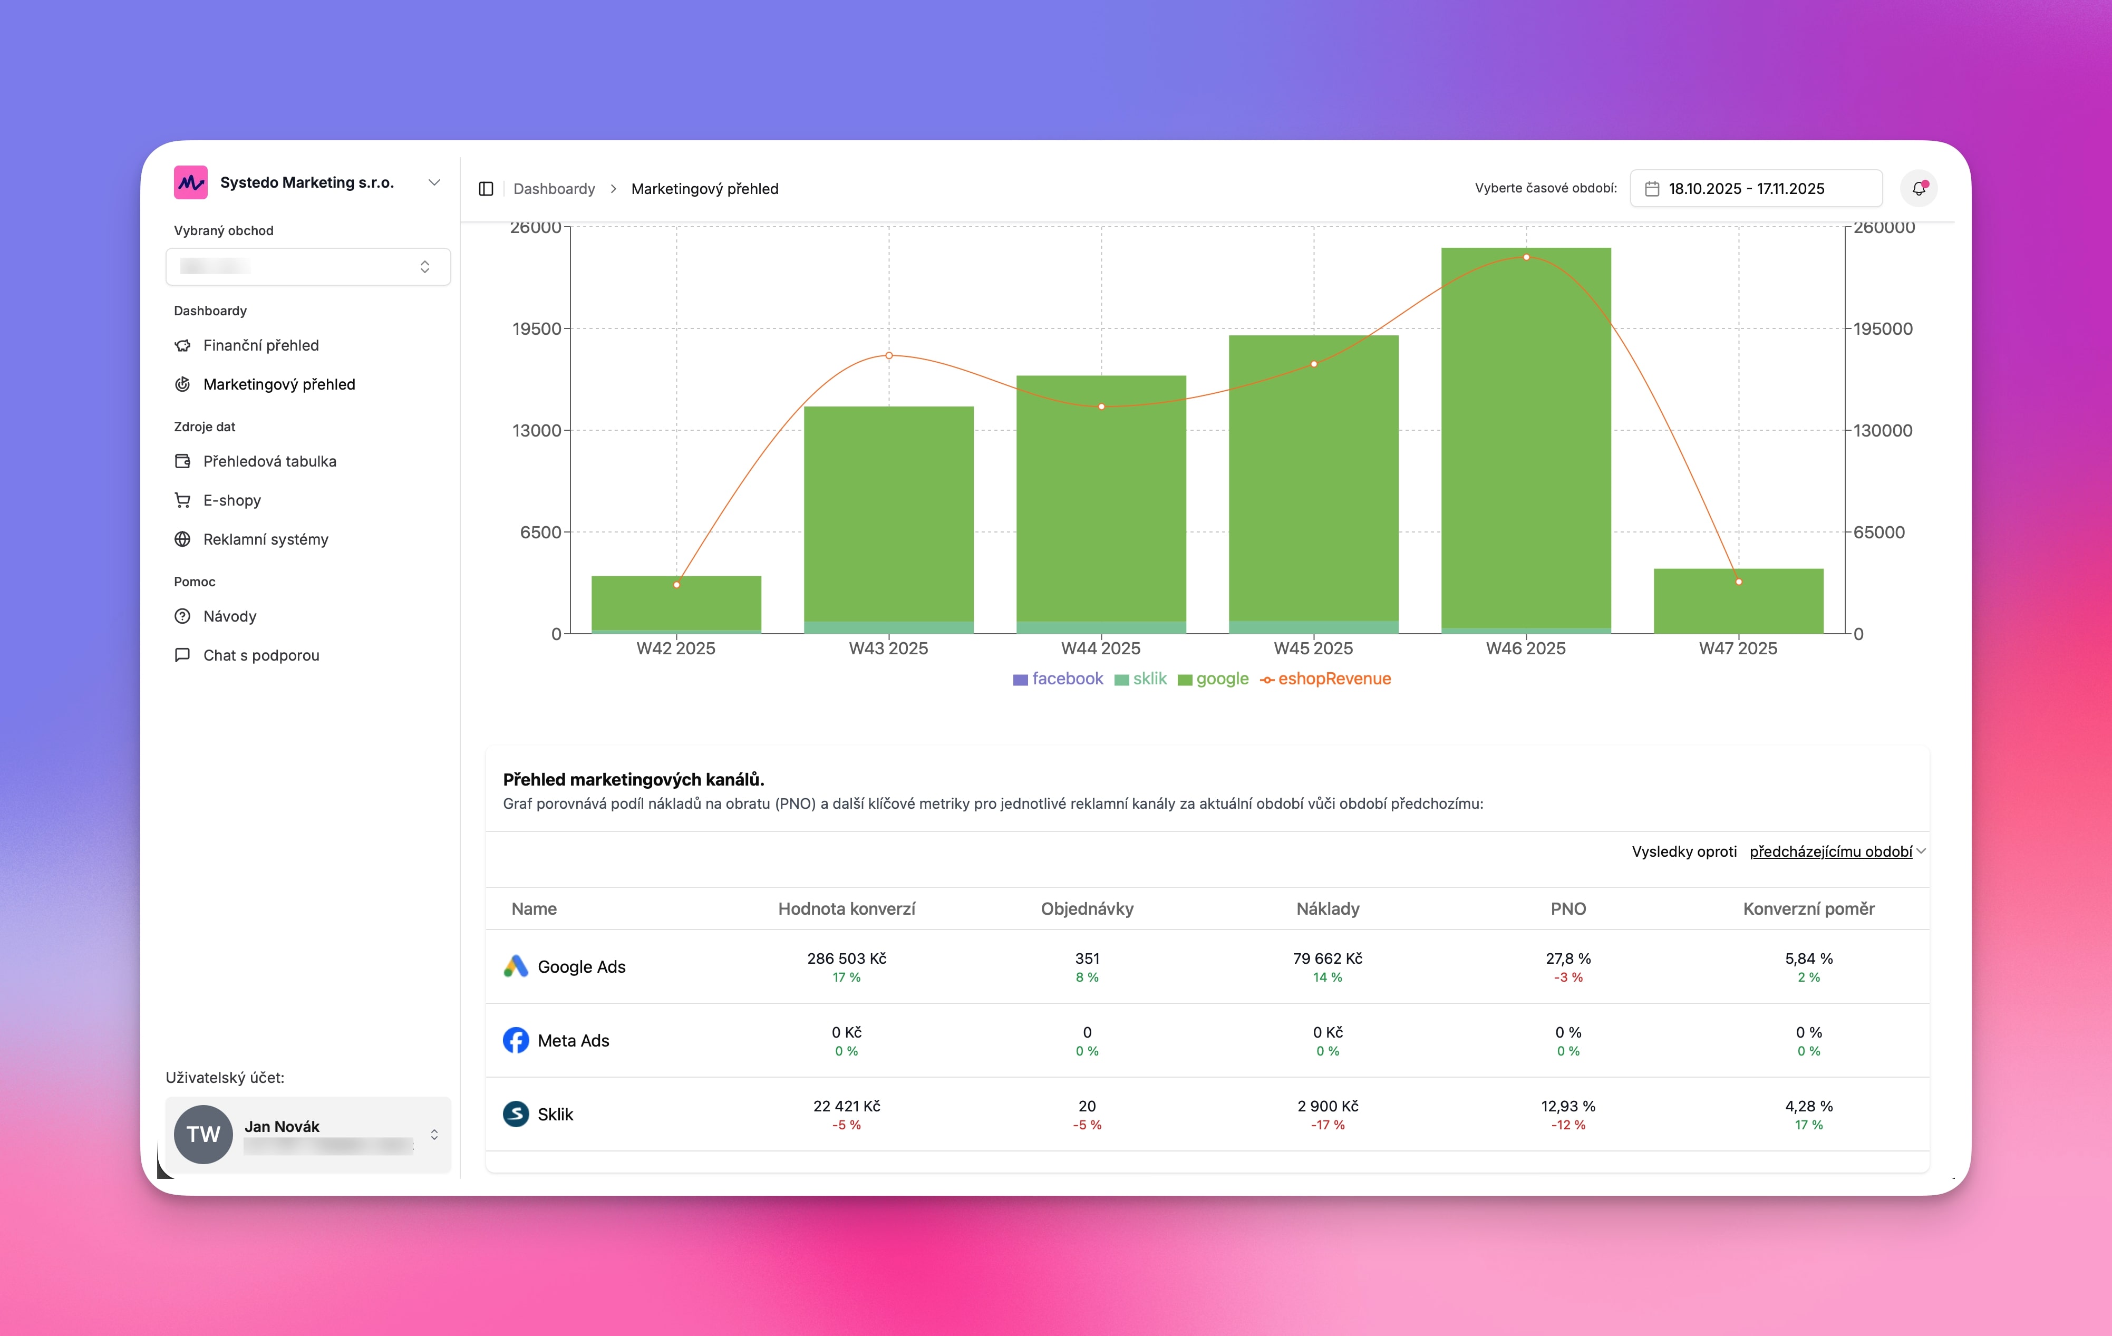Click the date range 18.10.2025 - 17.11.2025 field
The image size is (2112, 1336).
pos(1746,189)
